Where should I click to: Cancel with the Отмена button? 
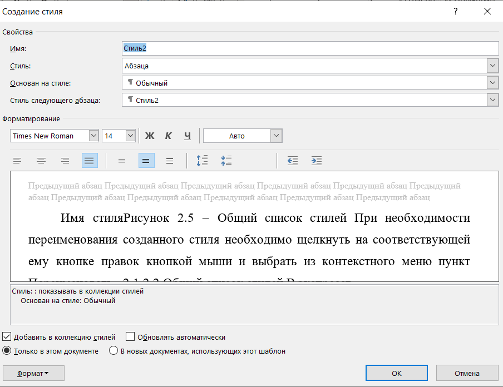(467, 373)
